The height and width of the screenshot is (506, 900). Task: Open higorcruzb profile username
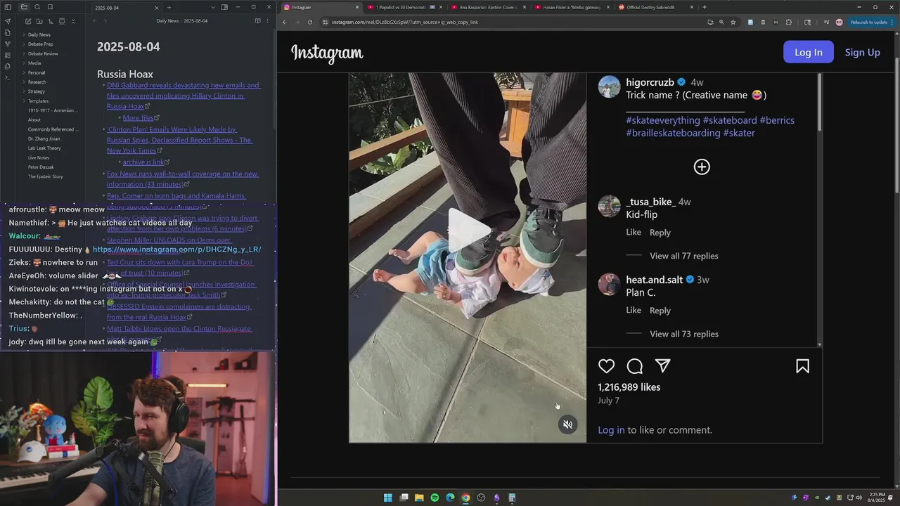pyautogui.click(x=650, y=82)
